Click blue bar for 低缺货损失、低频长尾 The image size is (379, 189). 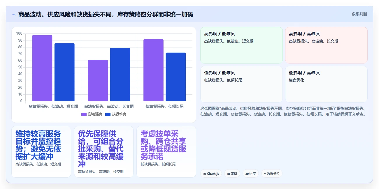coord(176,77)
